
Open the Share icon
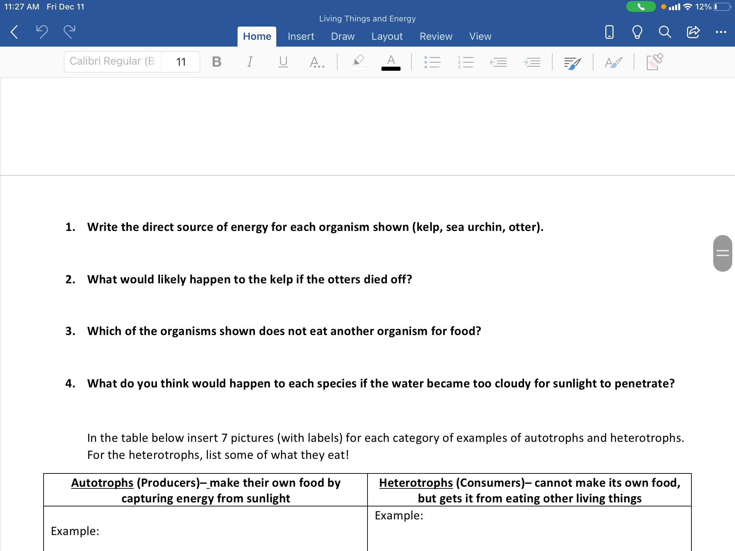point(693,32)
